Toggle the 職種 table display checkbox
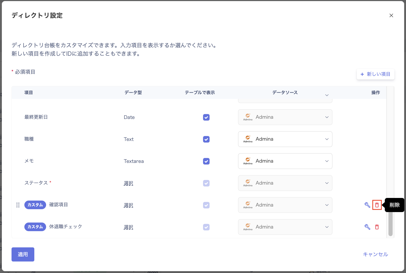The height and width of the screenshot is (273, 406). coord(206,139)
